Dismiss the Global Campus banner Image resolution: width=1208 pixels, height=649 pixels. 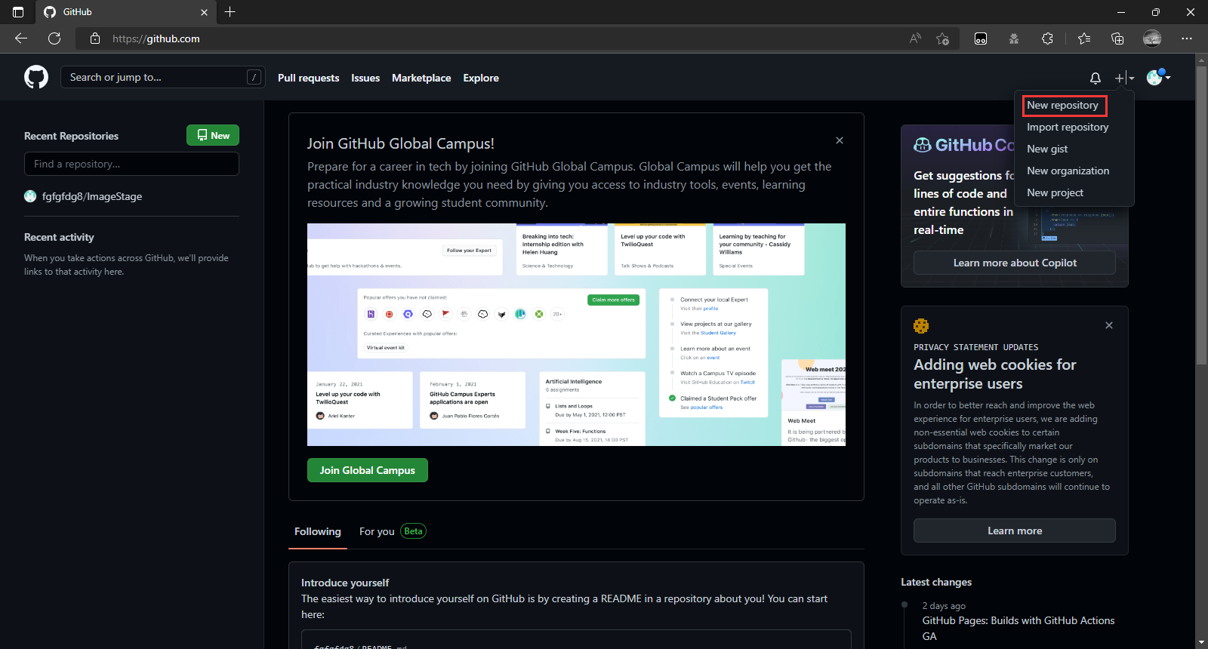tap(840, 140)
